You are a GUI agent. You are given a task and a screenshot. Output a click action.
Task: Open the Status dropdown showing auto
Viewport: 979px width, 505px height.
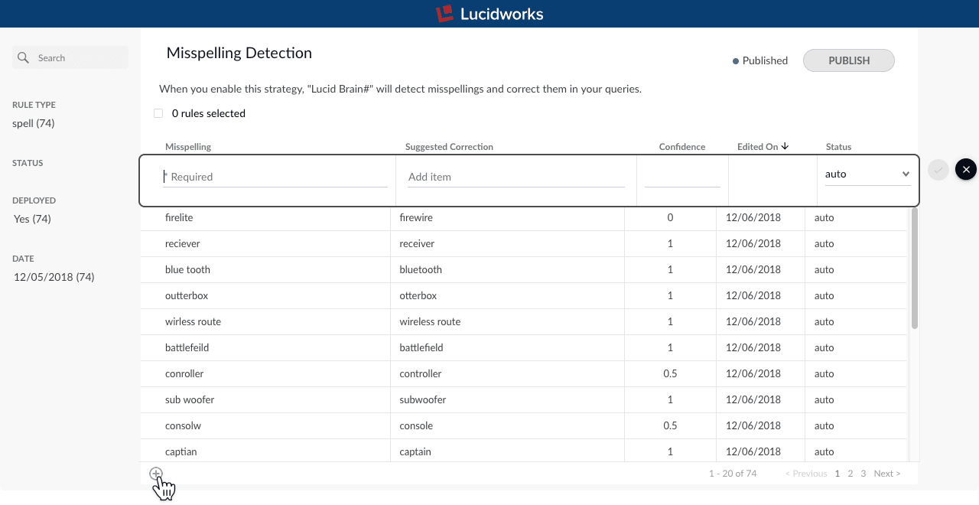click(x=867, y=174)
